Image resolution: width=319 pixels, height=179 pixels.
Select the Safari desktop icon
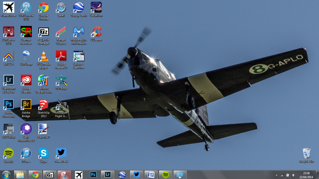61,9
